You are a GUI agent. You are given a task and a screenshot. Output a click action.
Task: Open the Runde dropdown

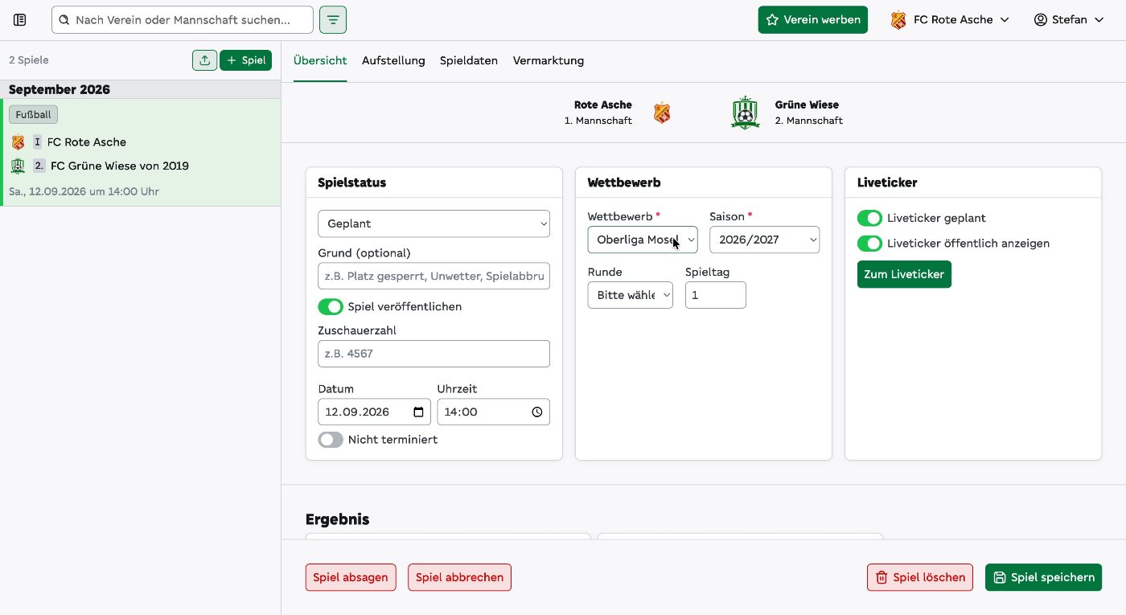point(631,295)
